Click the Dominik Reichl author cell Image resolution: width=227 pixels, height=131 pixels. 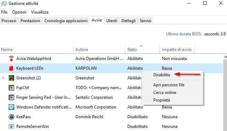click(89, 117)
